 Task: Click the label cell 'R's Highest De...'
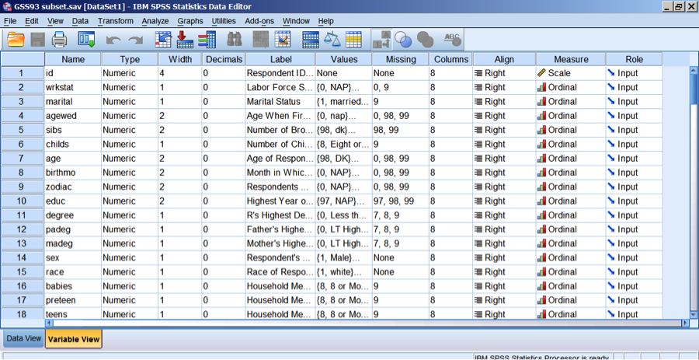coord(280,215)
